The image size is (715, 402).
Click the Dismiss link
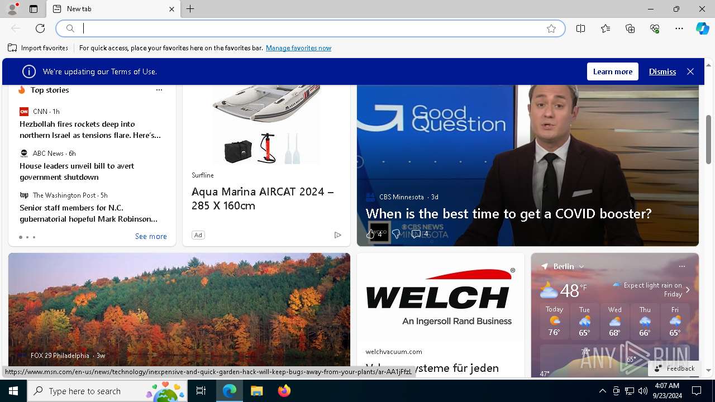click(662, 71)
